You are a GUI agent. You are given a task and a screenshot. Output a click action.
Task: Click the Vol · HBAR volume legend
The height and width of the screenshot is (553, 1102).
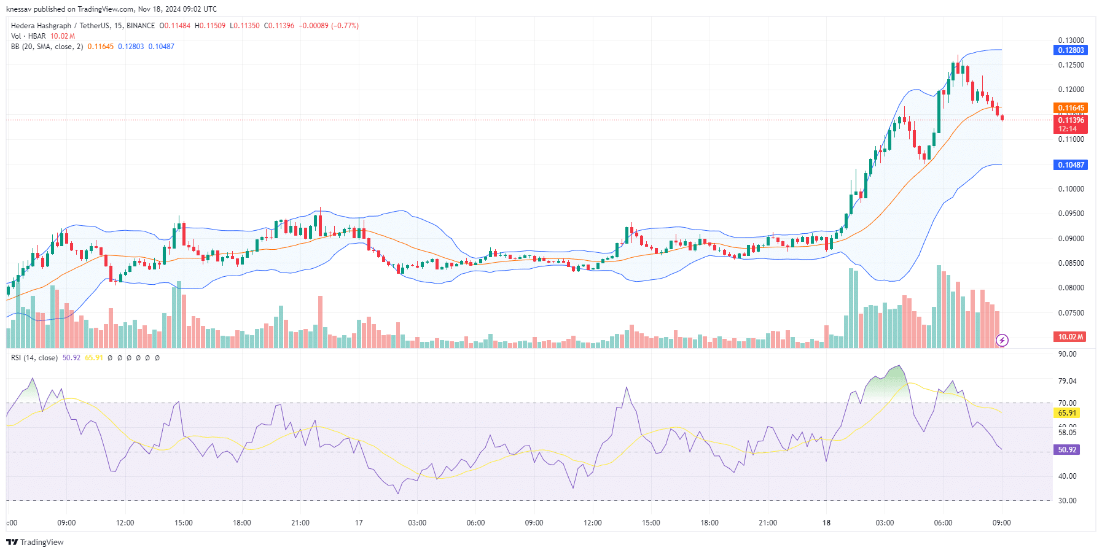(28, 36)
